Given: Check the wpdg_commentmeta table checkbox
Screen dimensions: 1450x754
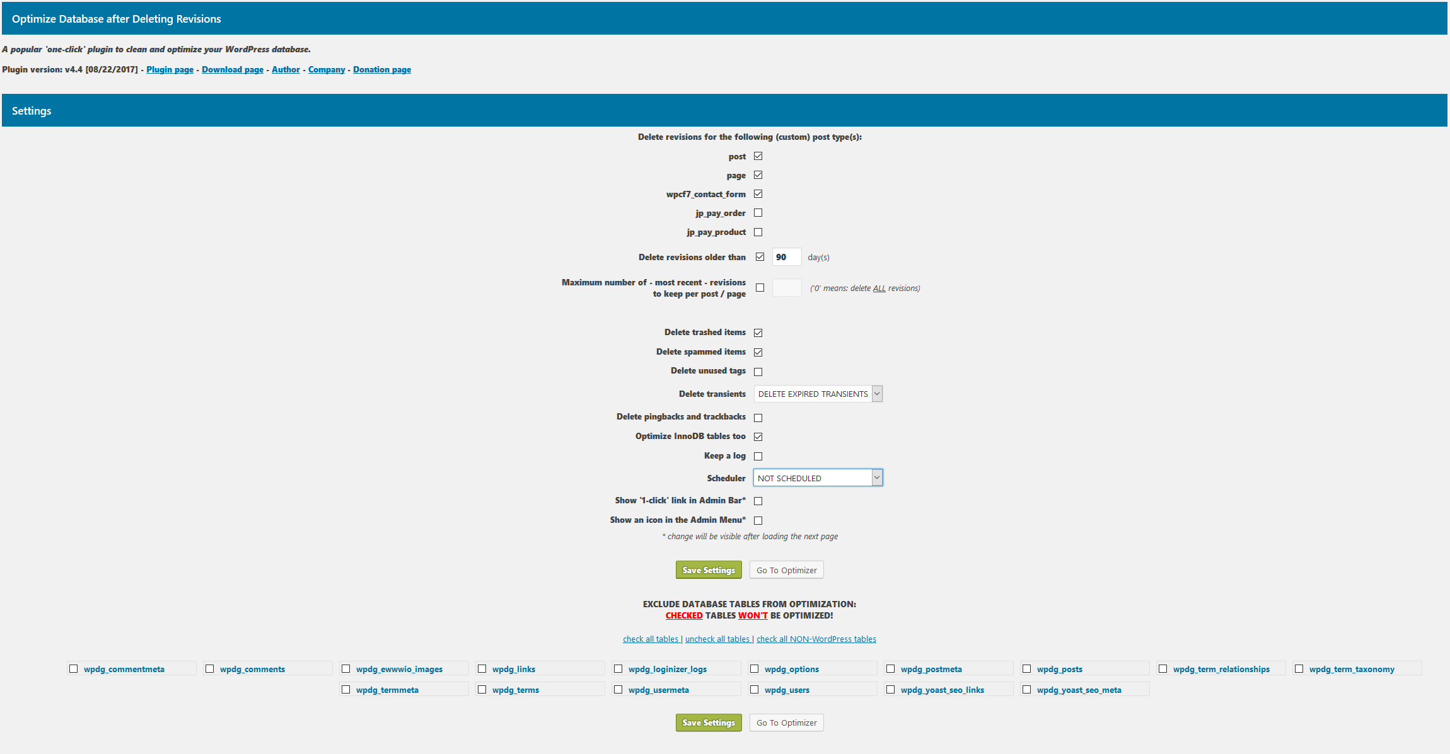Looking at the screenshot, I should pos(73,669).
